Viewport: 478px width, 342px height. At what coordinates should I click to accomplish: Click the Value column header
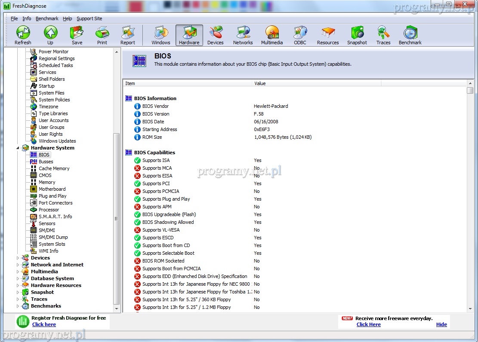pyautogui.click(x=316, y=83)
